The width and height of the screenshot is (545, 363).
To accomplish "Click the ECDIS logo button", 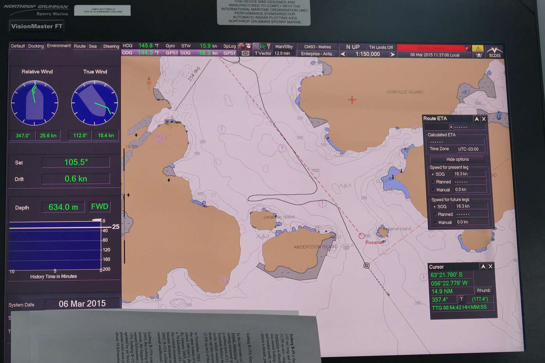I will pos(495,52).
